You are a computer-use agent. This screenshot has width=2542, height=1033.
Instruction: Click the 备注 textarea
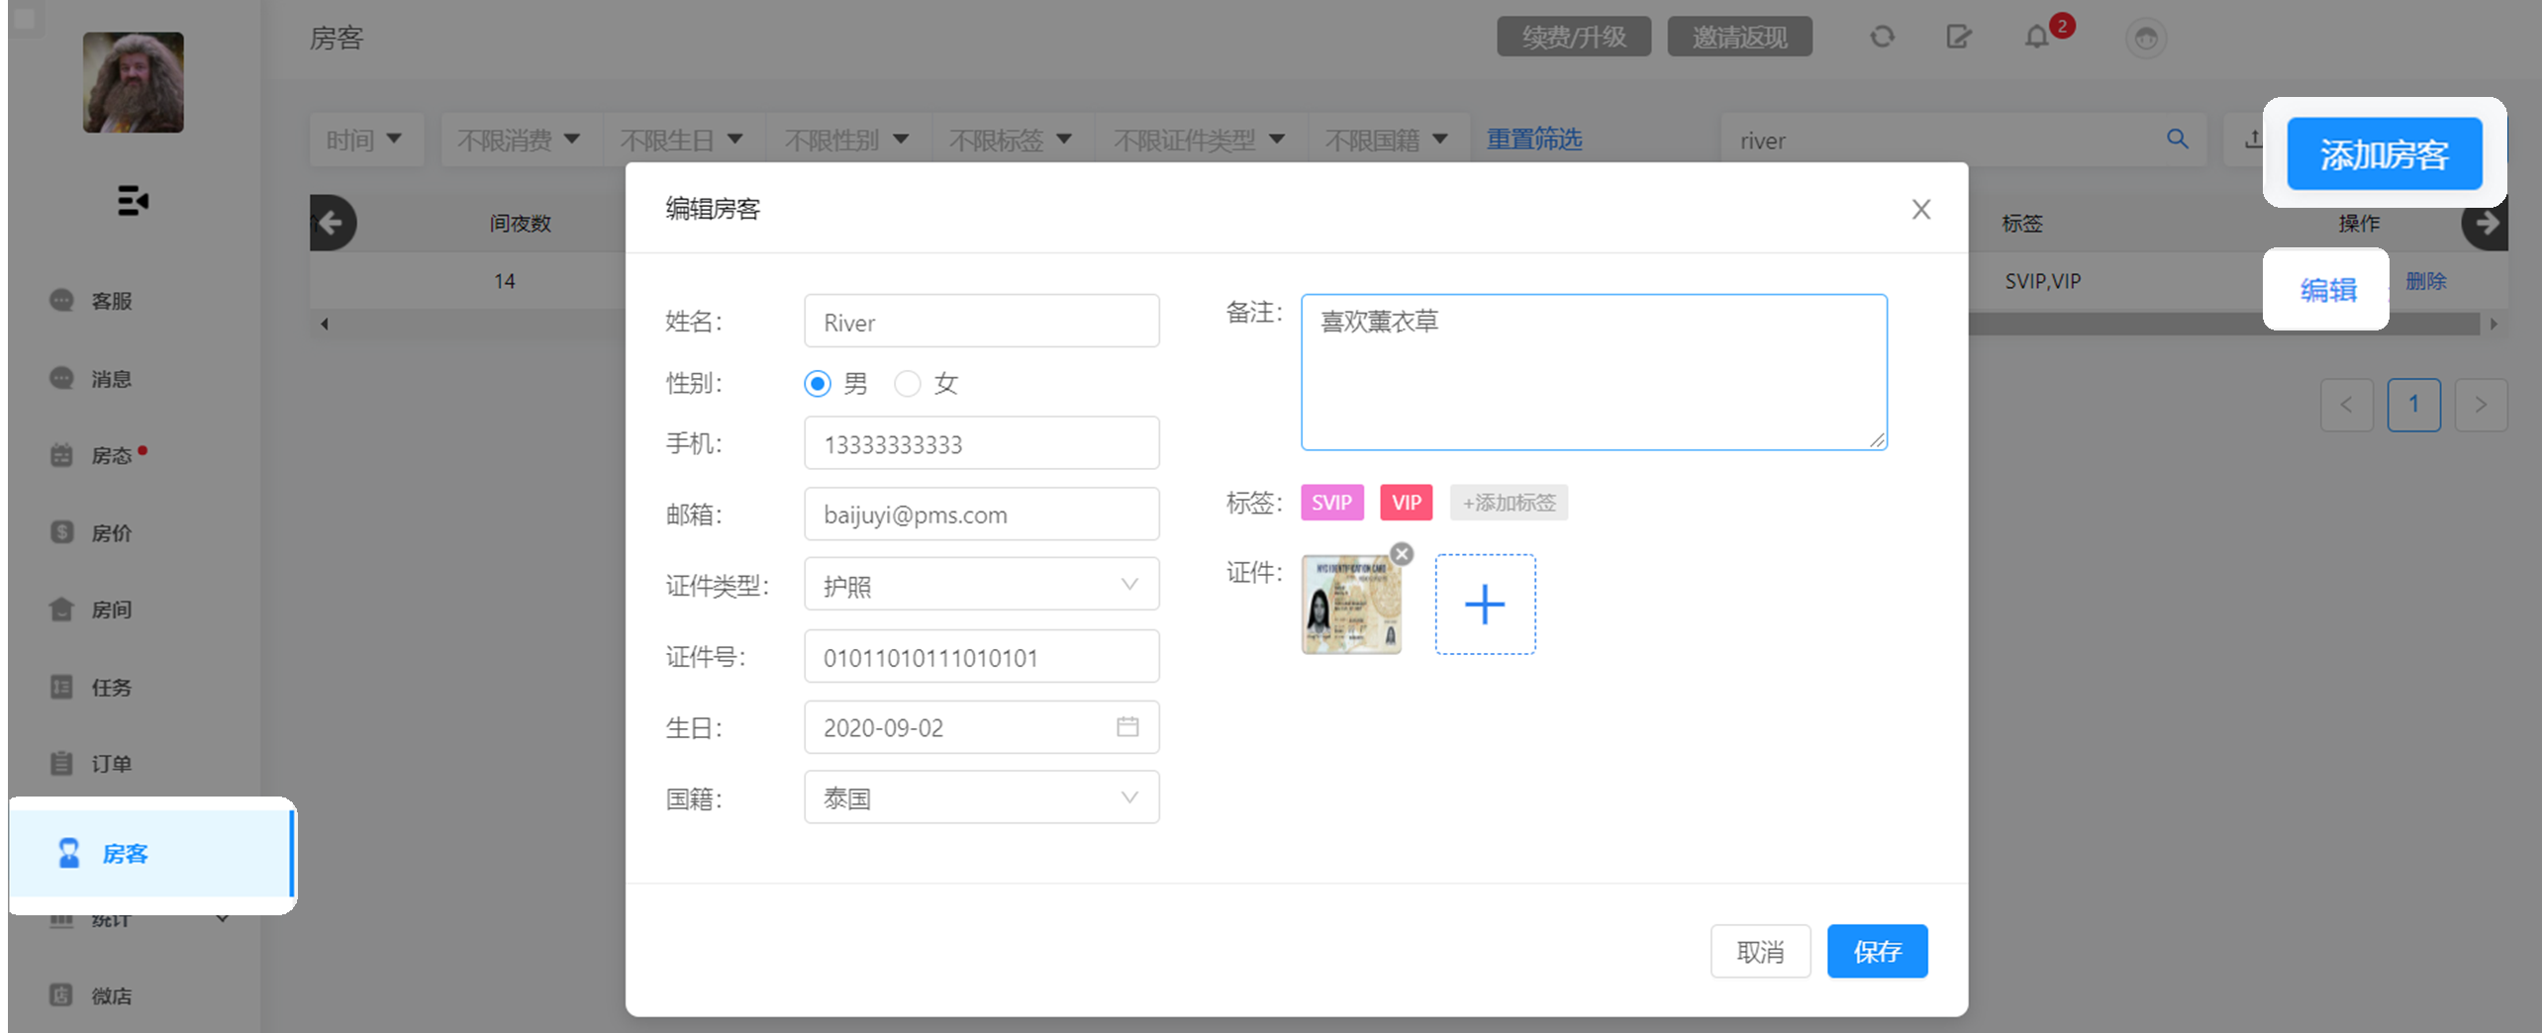(1594, 372)
